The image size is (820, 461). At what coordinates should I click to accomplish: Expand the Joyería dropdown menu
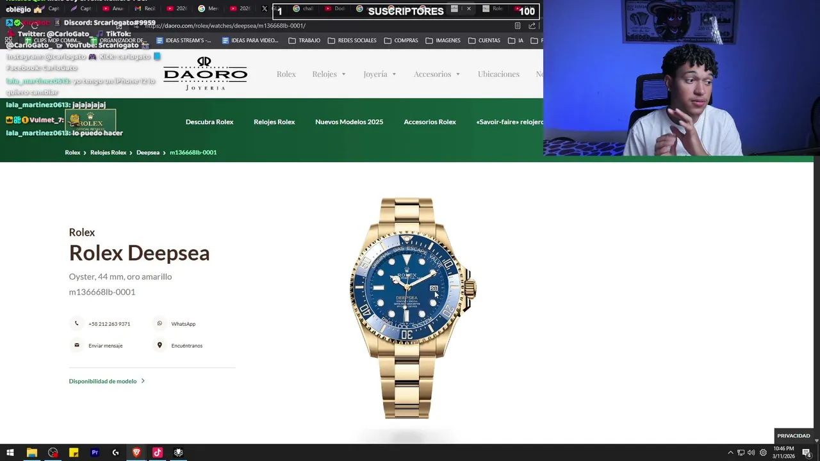[x=380, y=74]
